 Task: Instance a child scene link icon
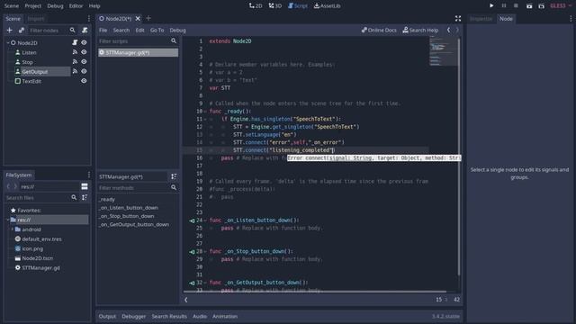point(22,30)
